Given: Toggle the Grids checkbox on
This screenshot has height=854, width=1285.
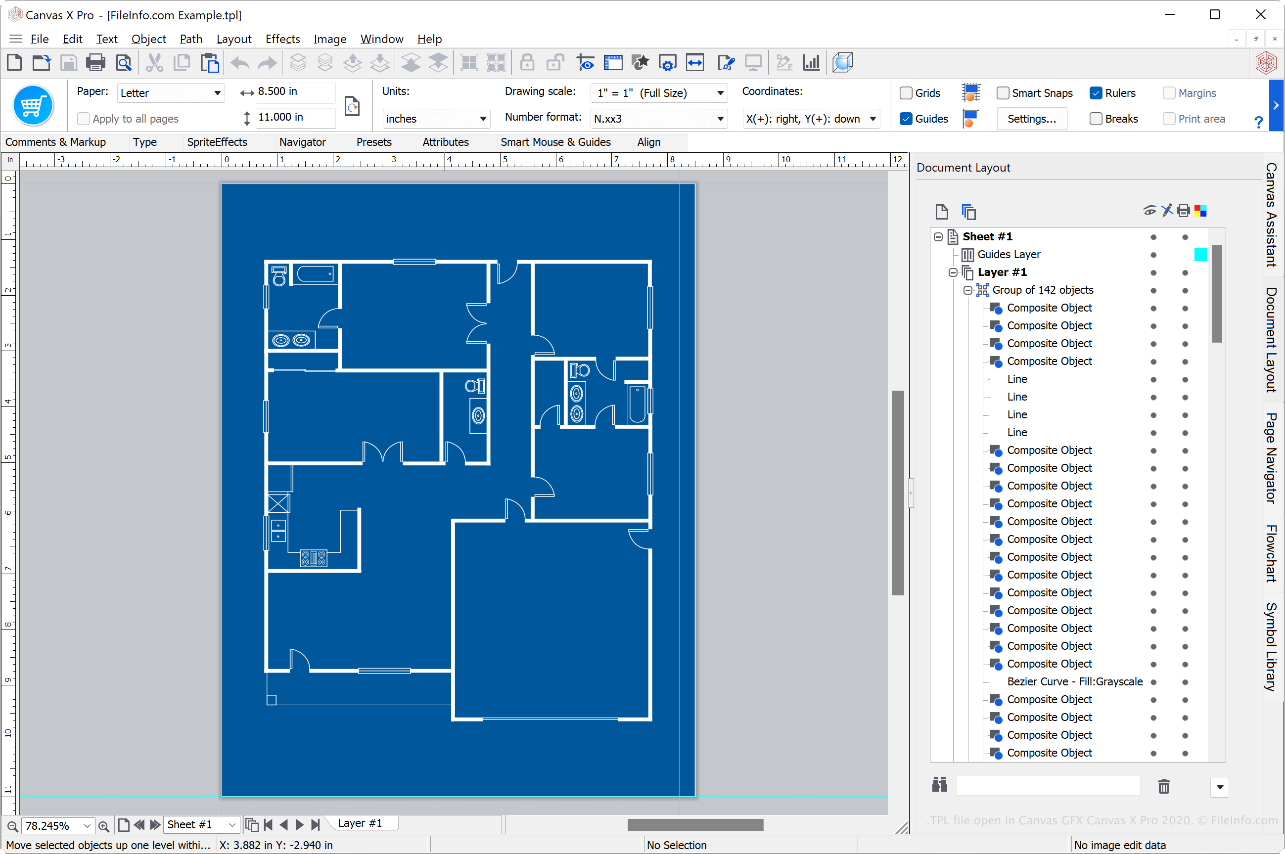Looking at the screenshot, I should click(905, 92).
